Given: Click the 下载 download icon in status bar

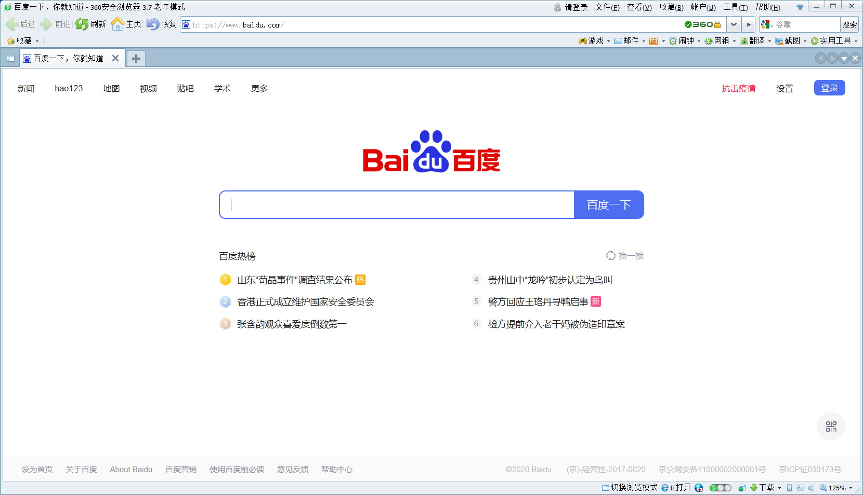Looking at the screenshot, I should tap(753, 488).
